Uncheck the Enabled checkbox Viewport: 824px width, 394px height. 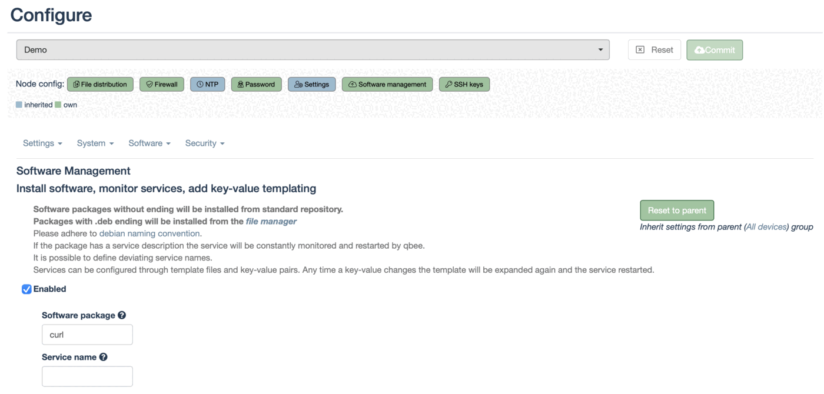pyautogui.click(x=26, y=289)
